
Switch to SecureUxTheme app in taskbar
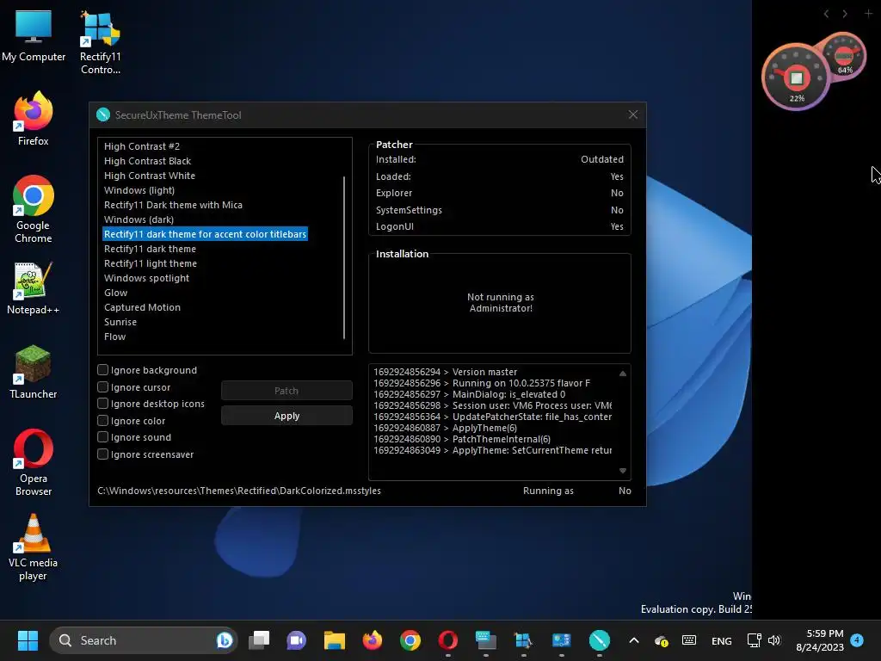coord(599,640)
